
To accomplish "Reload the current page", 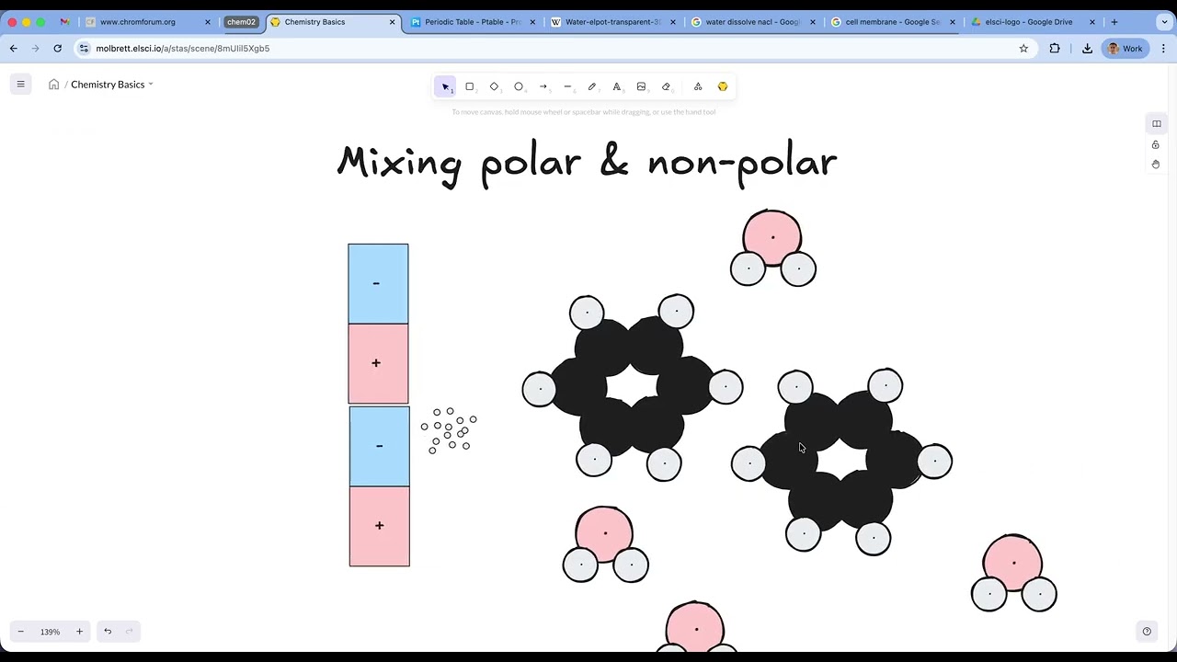I will (57, 49).
